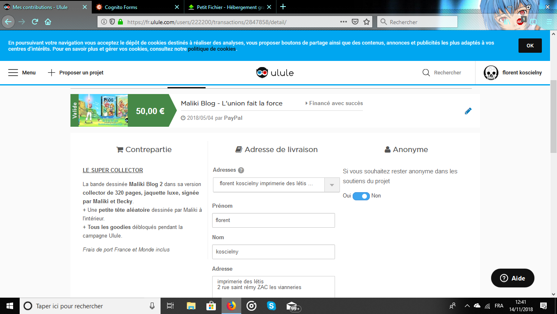The height and width of the screenshot is (314, 557).
Task: Open the hamburger Menu icon
Action: point(13,73)
